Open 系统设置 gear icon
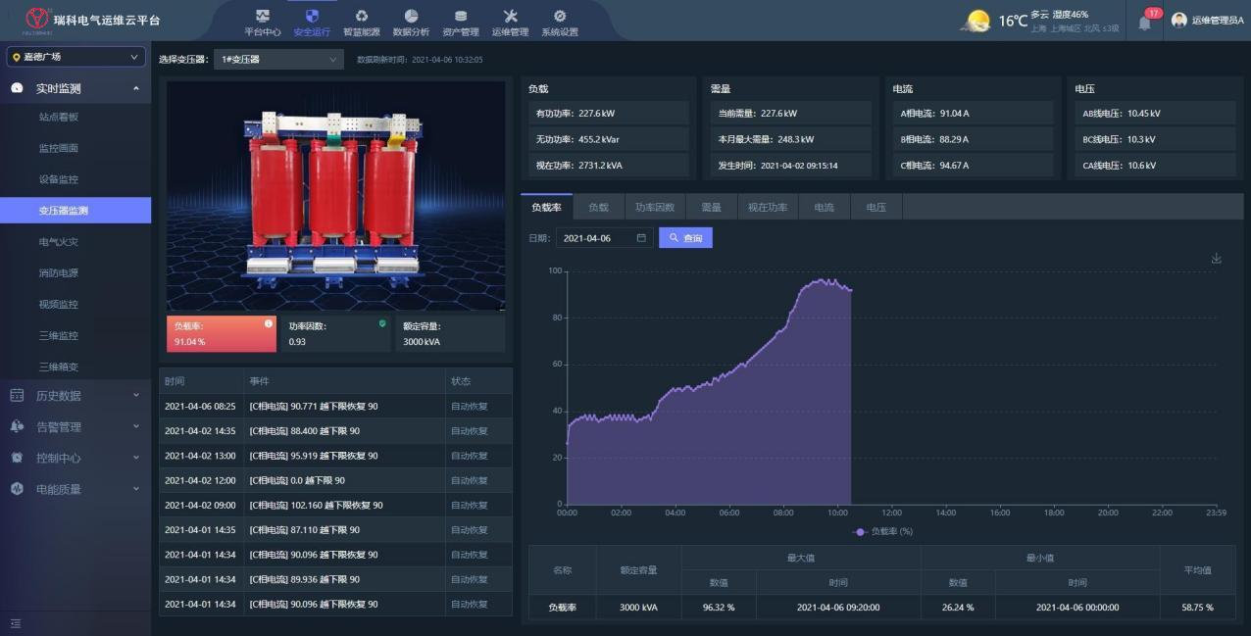Viewport: 1251px width, 636px height. (x=560, y=17)
